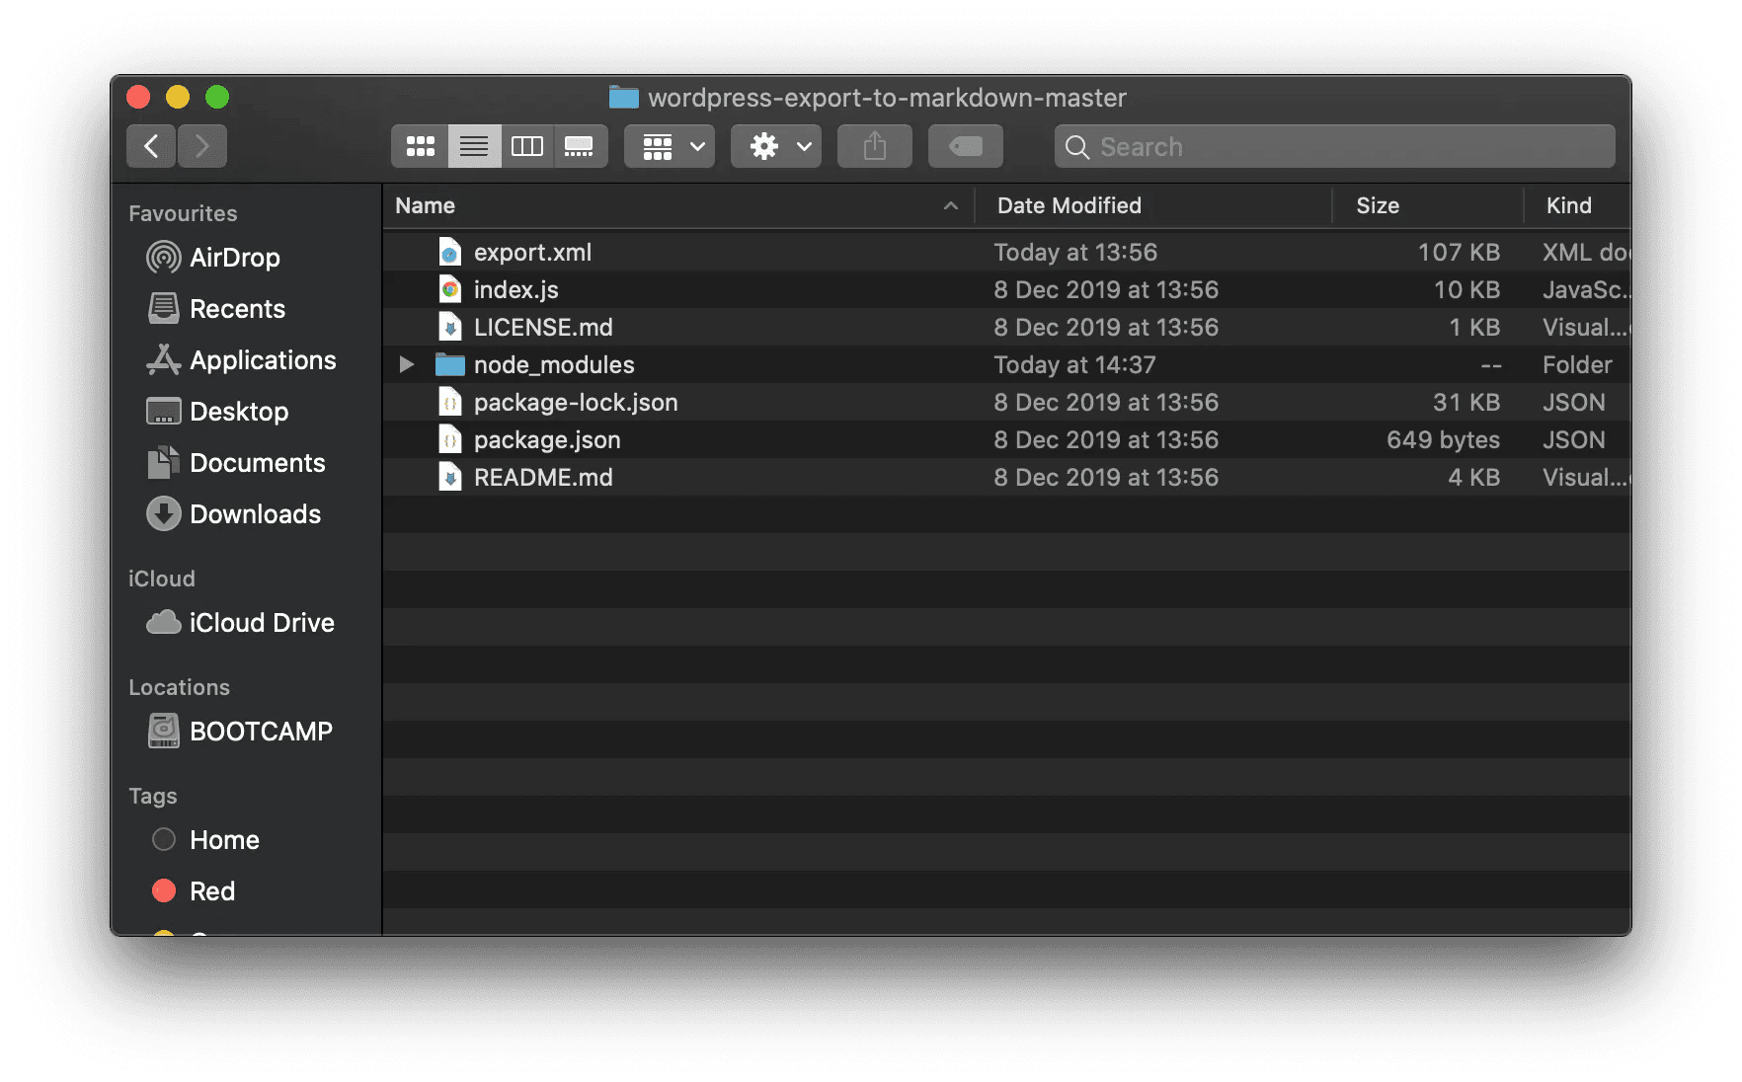Viewport: 1742px width, 1082px height.
Task: Click the Downloads arrow icon
Action: tap(164, 514)
